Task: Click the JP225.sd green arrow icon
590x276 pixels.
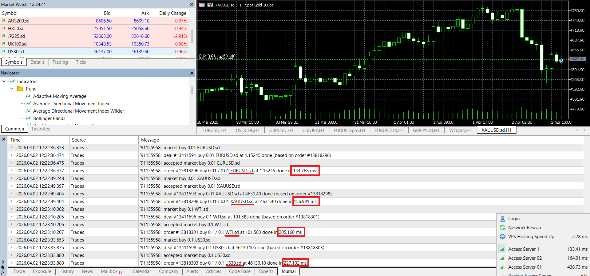Action: (3, 36)
